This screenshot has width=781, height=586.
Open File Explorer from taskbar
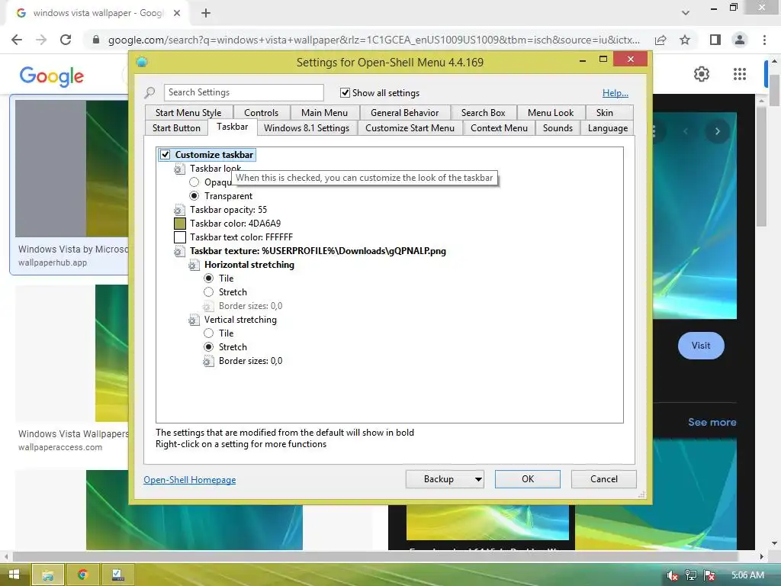[48, 575]
